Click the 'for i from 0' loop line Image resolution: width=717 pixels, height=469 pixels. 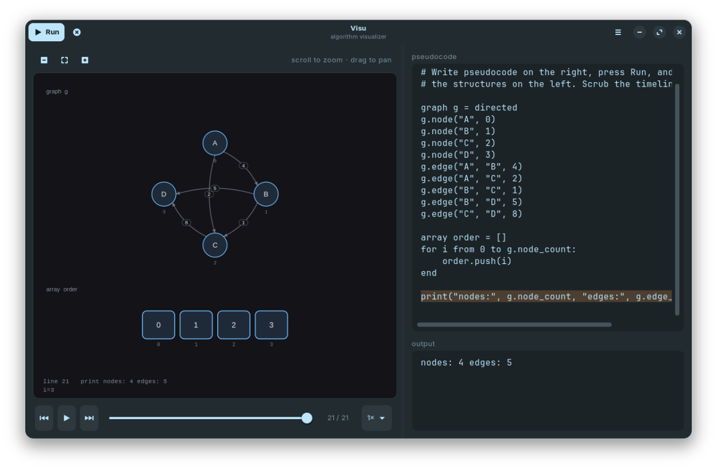498,249
